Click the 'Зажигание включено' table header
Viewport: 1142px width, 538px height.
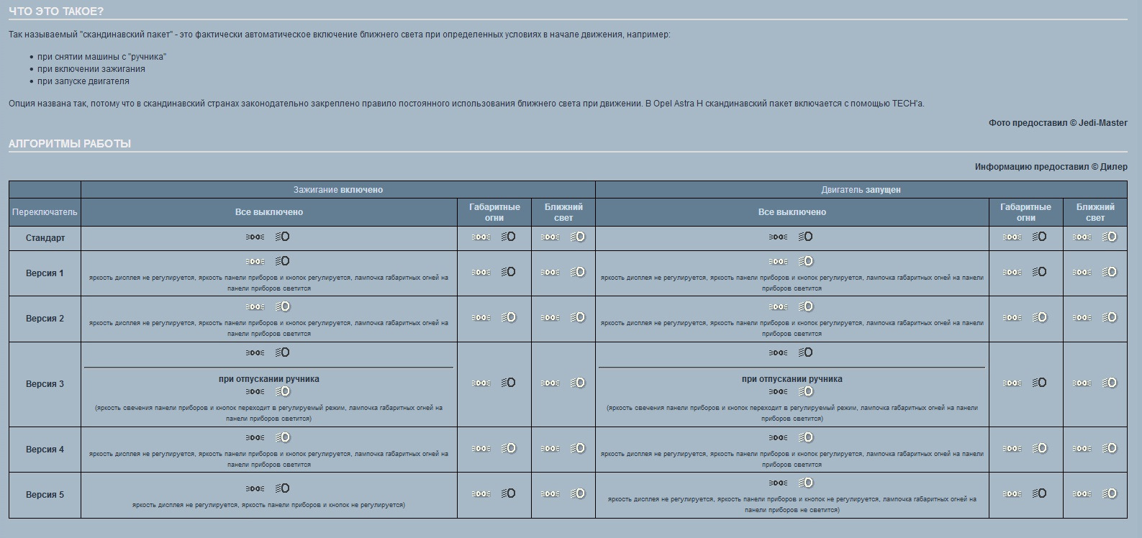[x=338, y=190]
